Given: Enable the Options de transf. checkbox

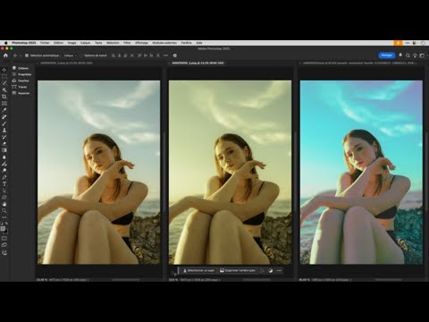Looking at the screenshot, I should coord(80,55).
